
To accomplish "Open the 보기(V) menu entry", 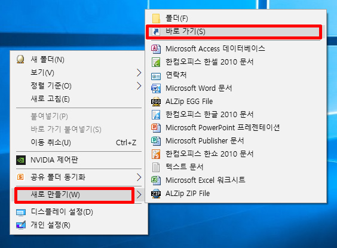I will point(79,73).
